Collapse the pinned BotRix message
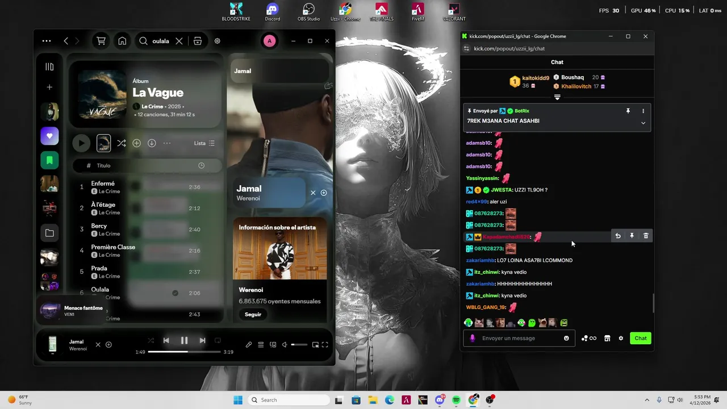Image resolution: width=727 pixels, height=409 pixels. [643, 123]
